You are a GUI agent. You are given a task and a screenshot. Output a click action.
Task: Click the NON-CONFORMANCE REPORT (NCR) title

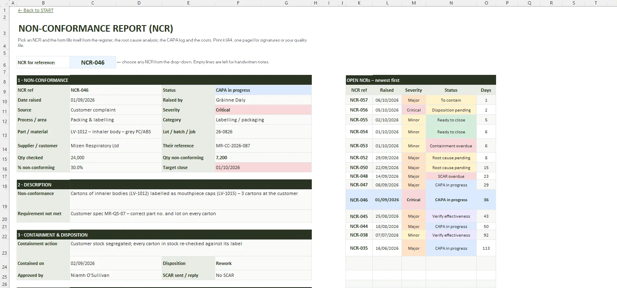(x=96, y=28)
